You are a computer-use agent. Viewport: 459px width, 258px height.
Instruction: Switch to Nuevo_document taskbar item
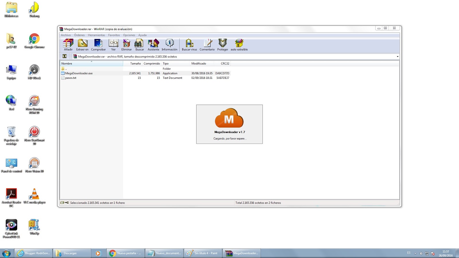point(164,253)
